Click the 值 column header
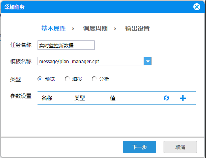This screenshot has width=206, height=158. (113, 98)
